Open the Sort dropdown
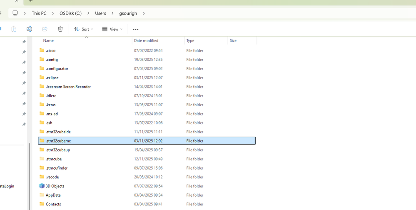416x210 pixels. [84, 29]
